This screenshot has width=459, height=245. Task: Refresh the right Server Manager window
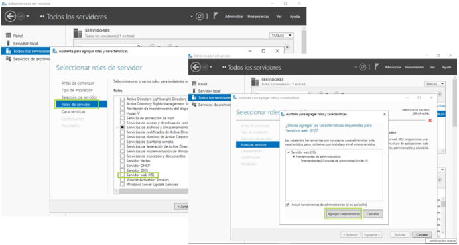point(362,67)
